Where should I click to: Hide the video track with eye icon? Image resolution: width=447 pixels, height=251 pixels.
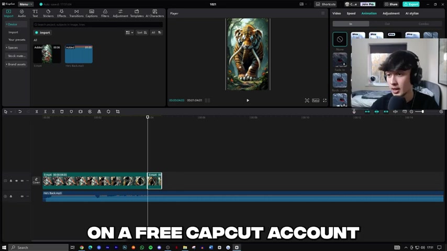[x=17, y=180]
